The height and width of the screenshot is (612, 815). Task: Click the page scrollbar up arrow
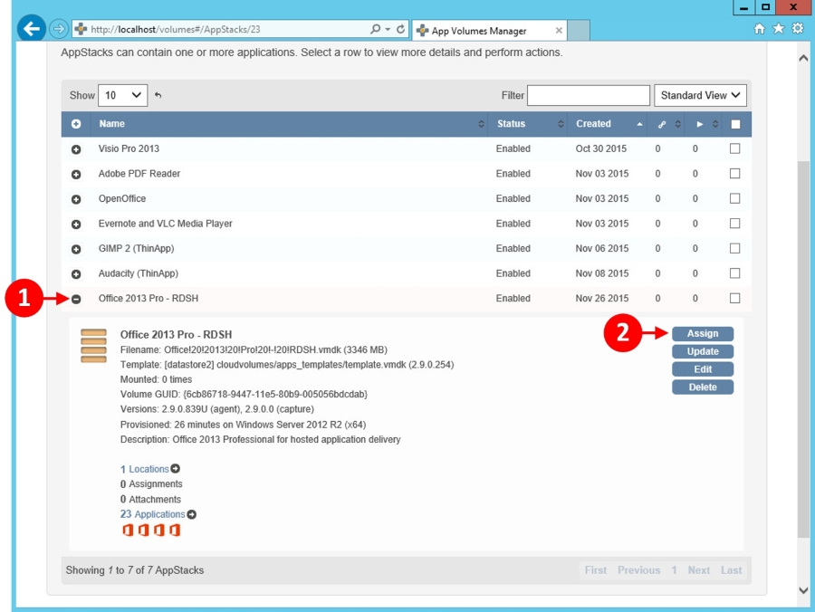pyautogui.click(x=803, y=58)
